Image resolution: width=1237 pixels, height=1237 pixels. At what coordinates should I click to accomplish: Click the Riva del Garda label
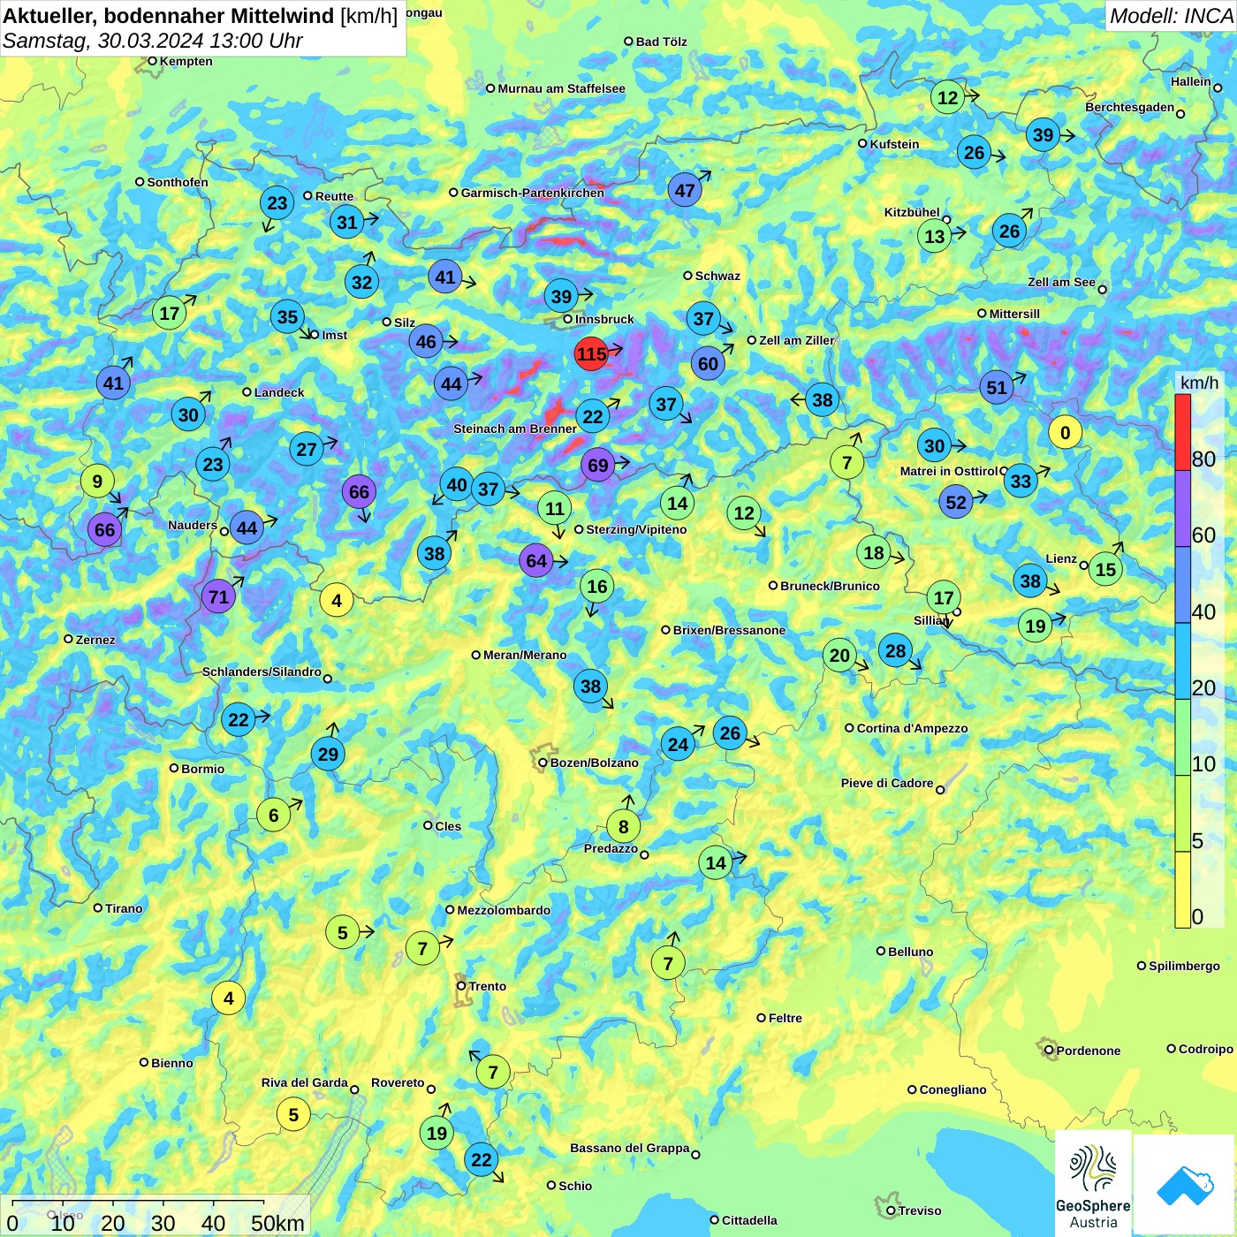pos(305,1082)
